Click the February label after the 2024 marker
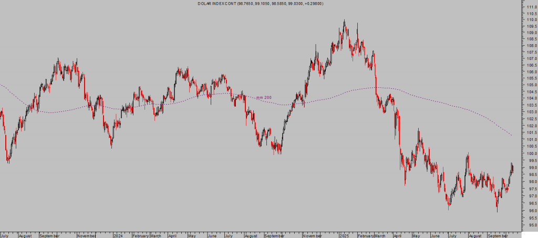The image size is (538, 238). (141, 236)
